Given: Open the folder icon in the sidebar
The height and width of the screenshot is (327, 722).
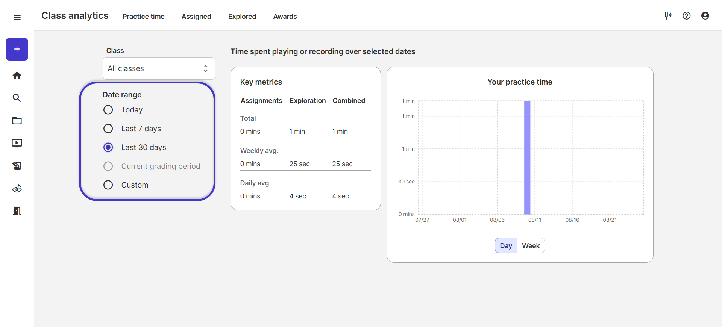Looking at the screenshot, I should pyautogui.click(x=17, y=121).
